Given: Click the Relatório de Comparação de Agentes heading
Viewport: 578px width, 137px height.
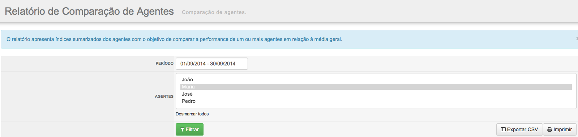Looking at the screenshot, I should click(89, 12).
